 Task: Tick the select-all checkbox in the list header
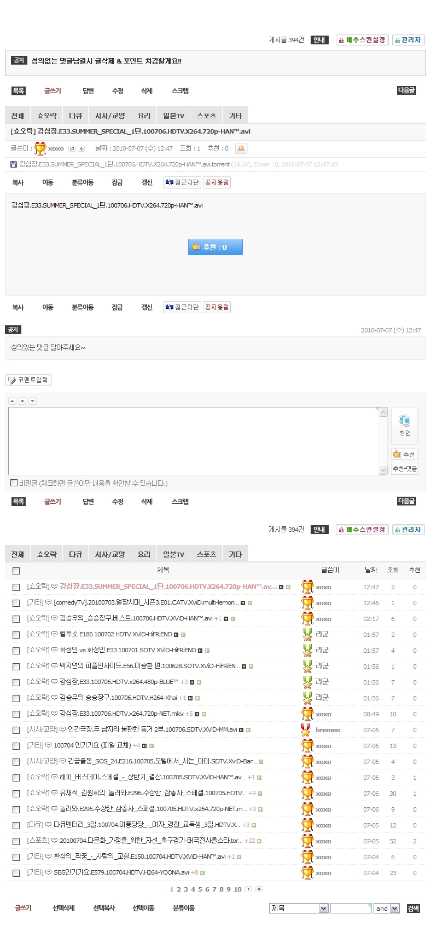[16, 571]
